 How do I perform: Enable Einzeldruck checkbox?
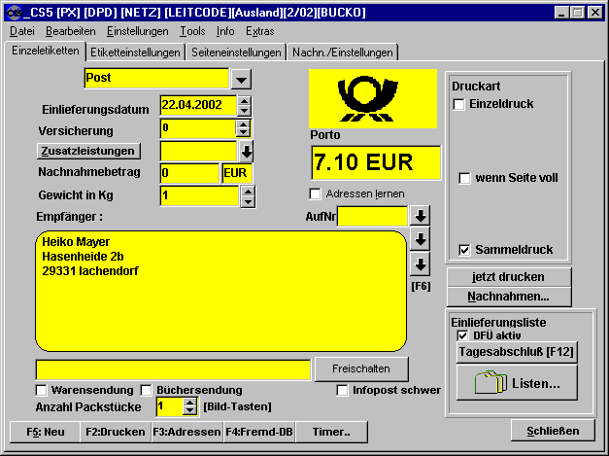tap(458, 104)
